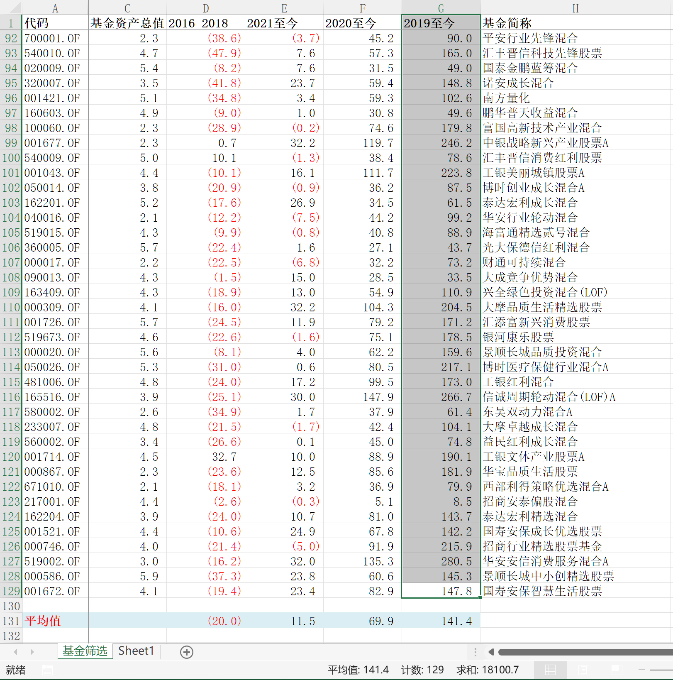The width and height of the screenshot is (673, 680).
Task: Click the fund name 南方量化
Action: pyautogui.click(x=506, y=98)
